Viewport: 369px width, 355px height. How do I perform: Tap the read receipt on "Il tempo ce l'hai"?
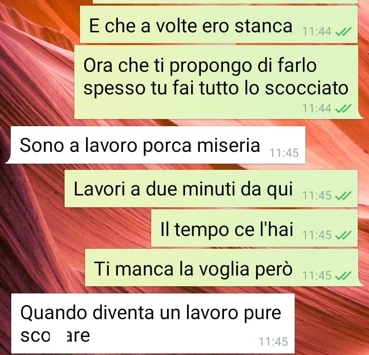click(x=343, y=235)
